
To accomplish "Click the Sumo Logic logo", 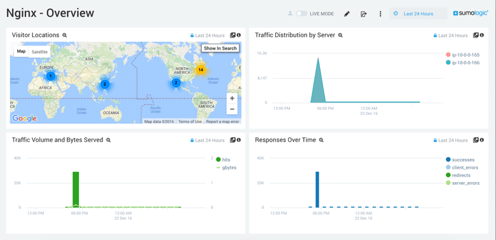I will 471,13.
